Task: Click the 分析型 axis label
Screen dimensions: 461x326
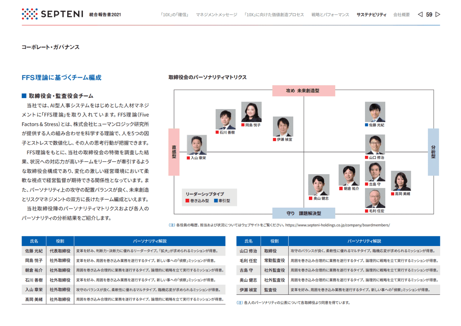Action: pyautogui.click(x=433, y=152)
